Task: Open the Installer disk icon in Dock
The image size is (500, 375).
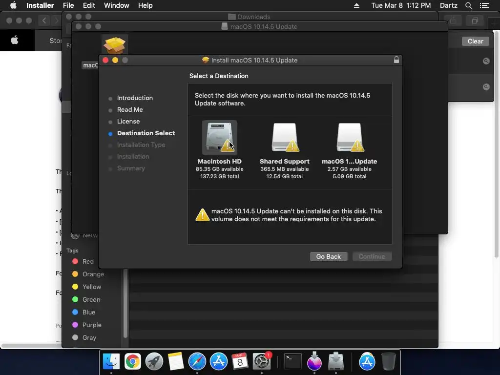Action: pos(336,361)
